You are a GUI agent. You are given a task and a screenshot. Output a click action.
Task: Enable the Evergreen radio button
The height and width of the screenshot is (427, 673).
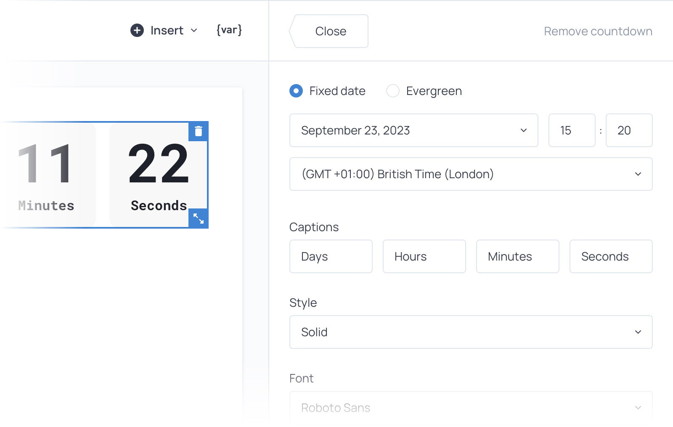(393, 91)
